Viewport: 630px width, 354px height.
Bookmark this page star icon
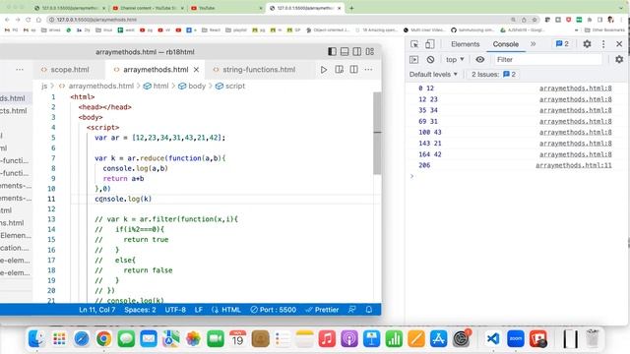pos(535,20)
